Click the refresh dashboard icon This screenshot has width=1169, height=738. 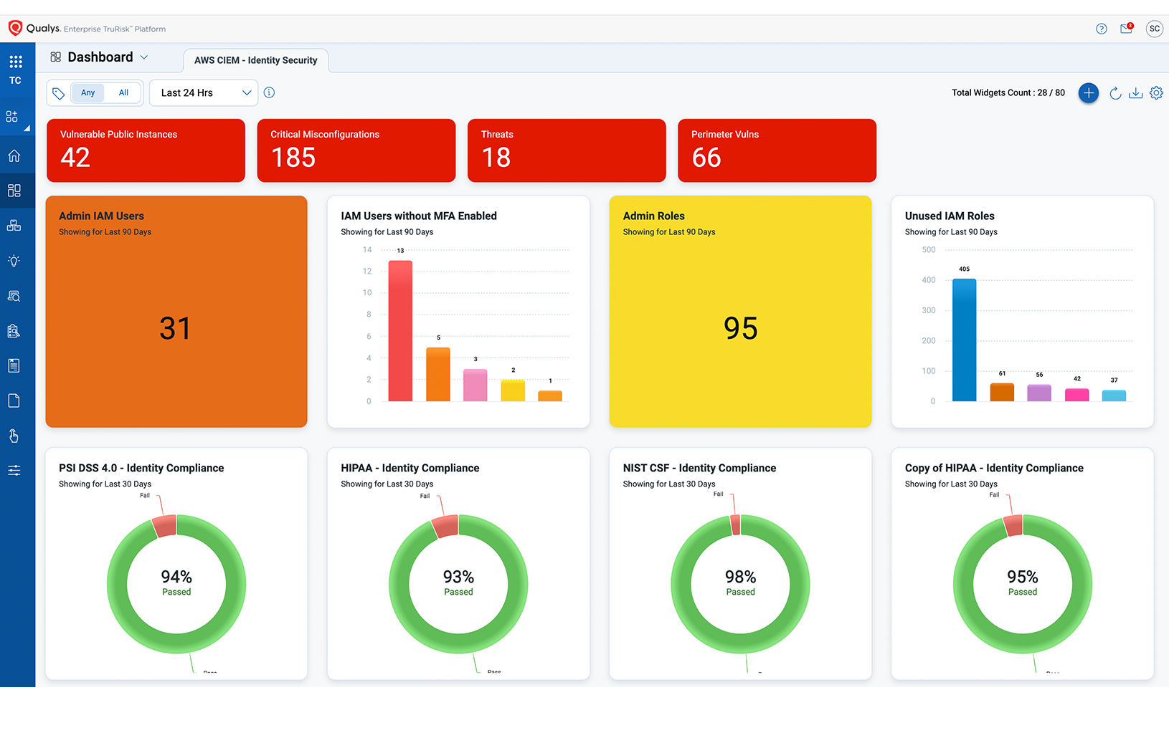pos(1115,93)
